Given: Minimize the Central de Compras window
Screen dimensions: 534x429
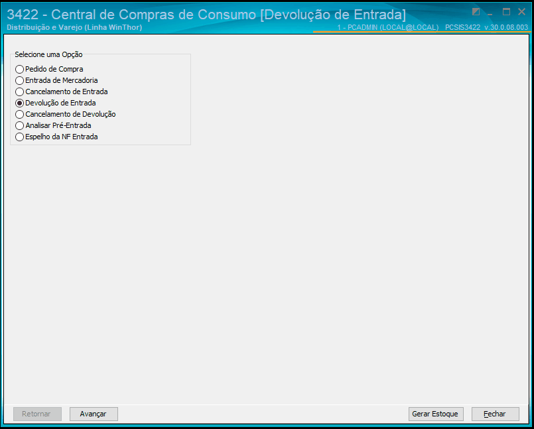Looking at the screenshot, I should [490, 13].
